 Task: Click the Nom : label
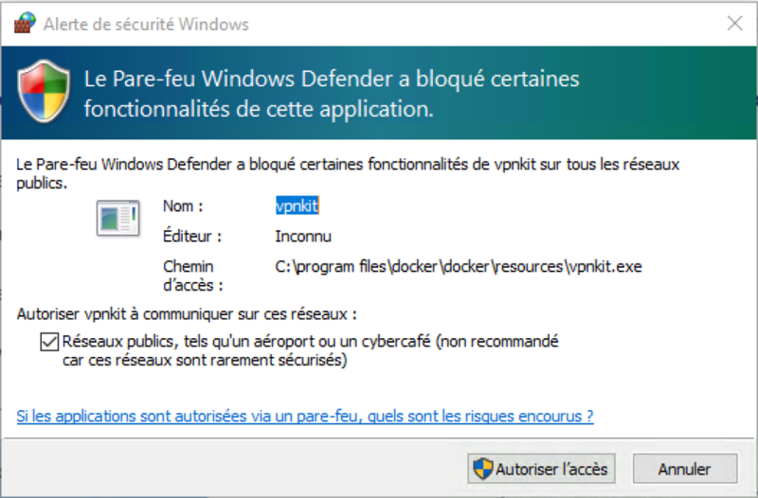pyautogui.click(x=183, y=206)
